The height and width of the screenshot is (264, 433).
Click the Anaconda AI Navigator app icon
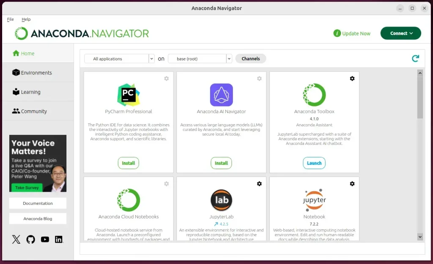[x=221, y=95]
